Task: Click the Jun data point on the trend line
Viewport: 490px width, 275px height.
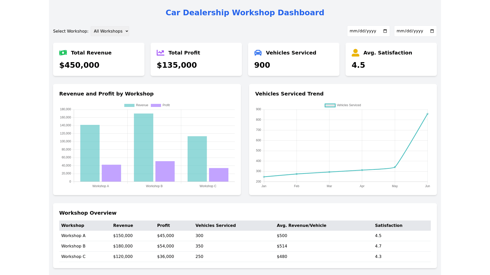Action: click(427, 114)
